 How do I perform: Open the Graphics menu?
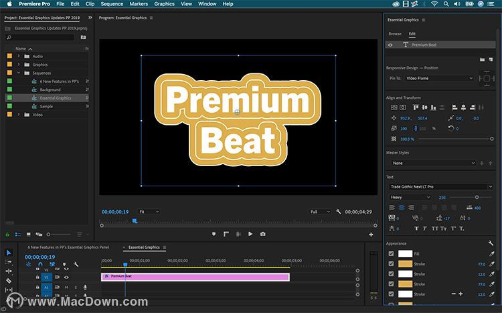[164, 4]
